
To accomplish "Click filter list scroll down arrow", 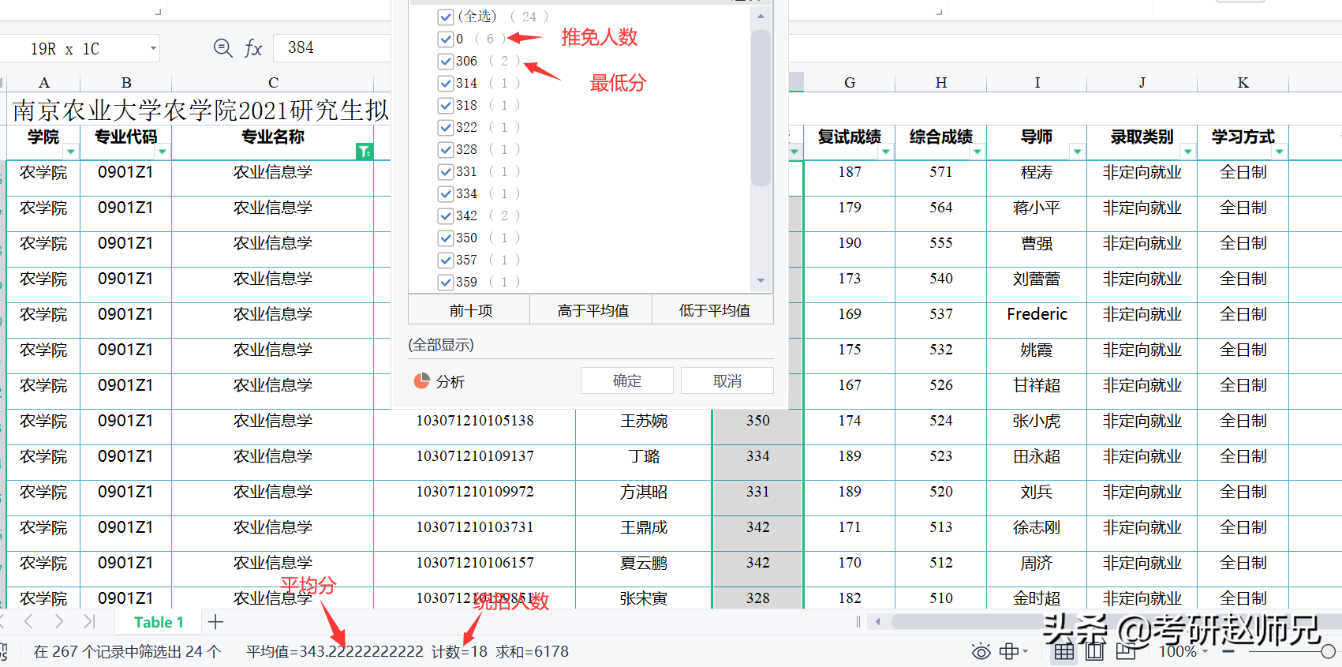I will [761, 280].
